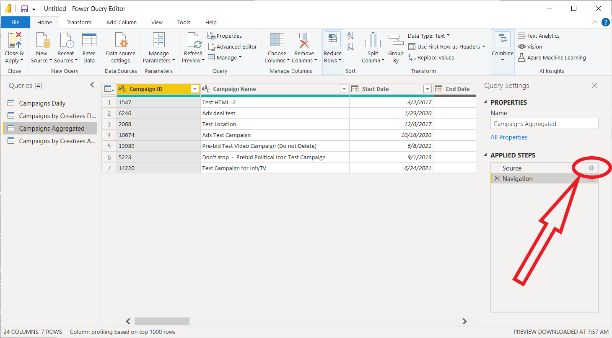Image resolution: width=612 pixels, height=338 pixels.
Task: Open Campaign ID column filter dropdown
Action: coord(194,89)
